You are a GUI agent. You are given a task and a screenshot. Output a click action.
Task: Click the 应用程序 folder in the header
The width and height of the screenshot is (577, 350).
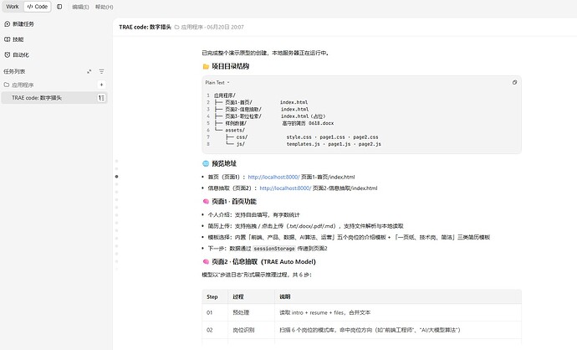pyautogui.click(x=189, y=27)
